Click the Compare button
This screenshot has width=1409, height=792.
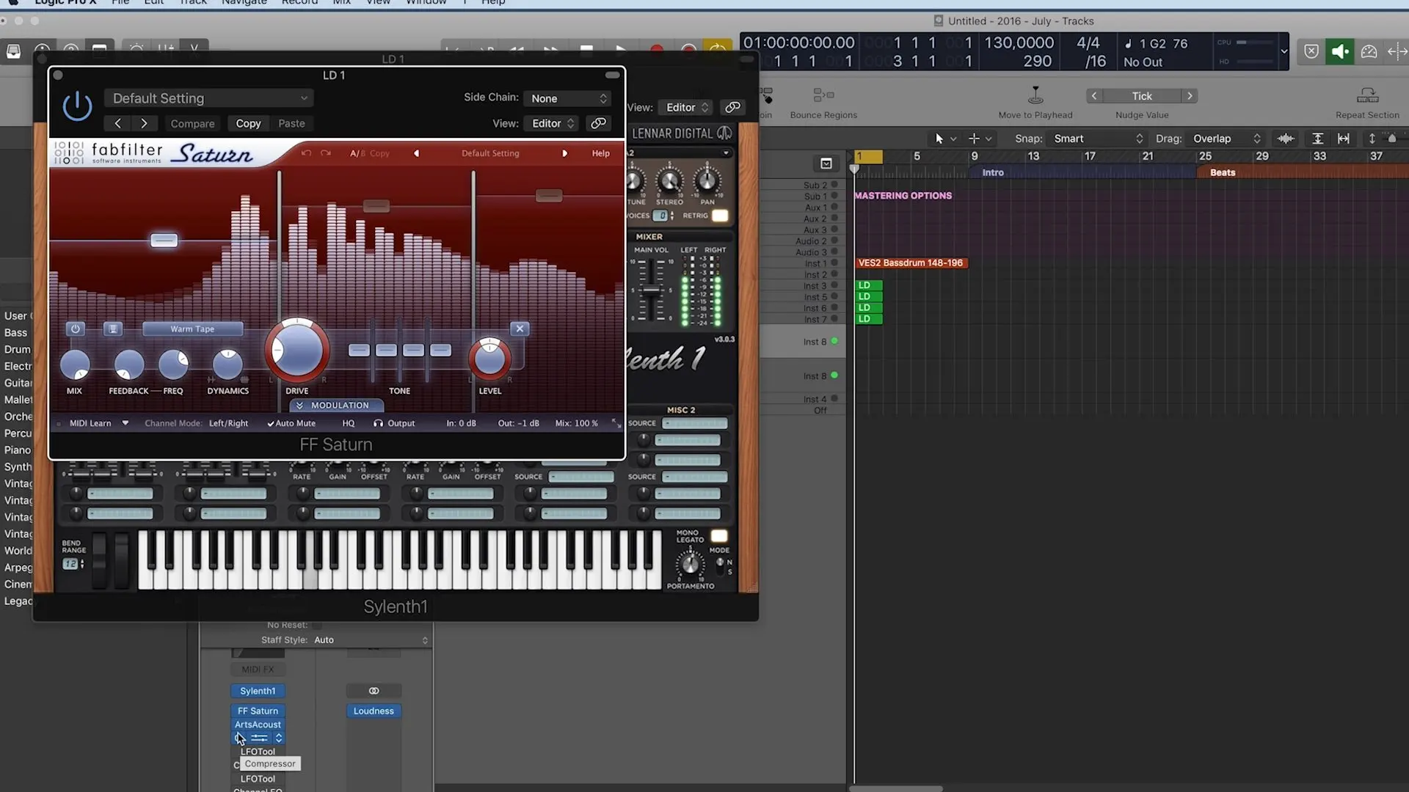(192, 123)
